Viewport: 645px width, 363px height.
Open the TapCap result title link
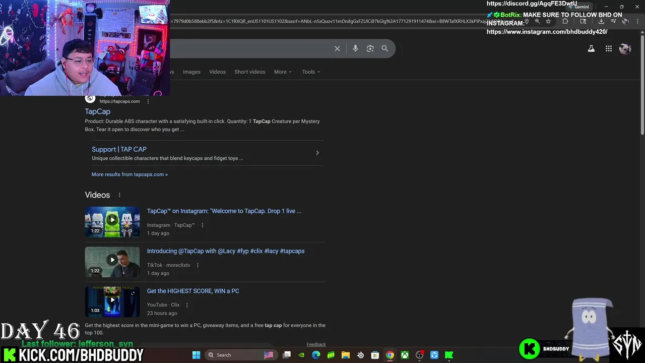tap(97, 111)
